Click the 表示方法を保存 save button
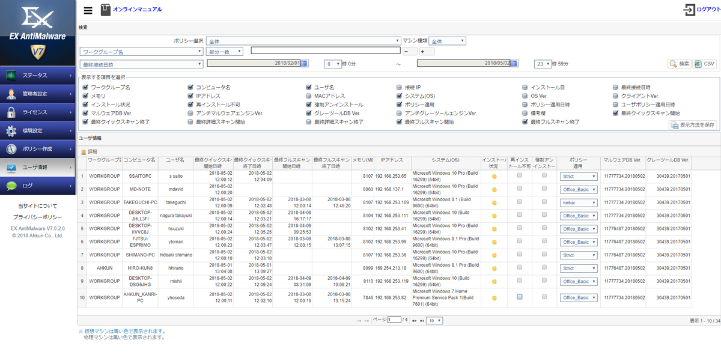 click(693, 125)
